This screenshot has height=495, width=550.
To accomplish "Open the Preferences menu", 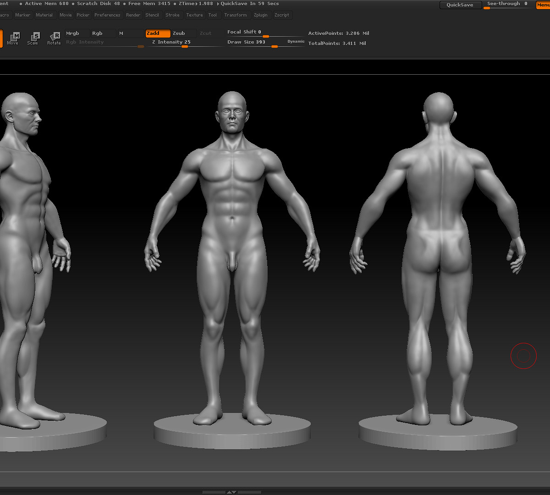I will pos(107,15).
